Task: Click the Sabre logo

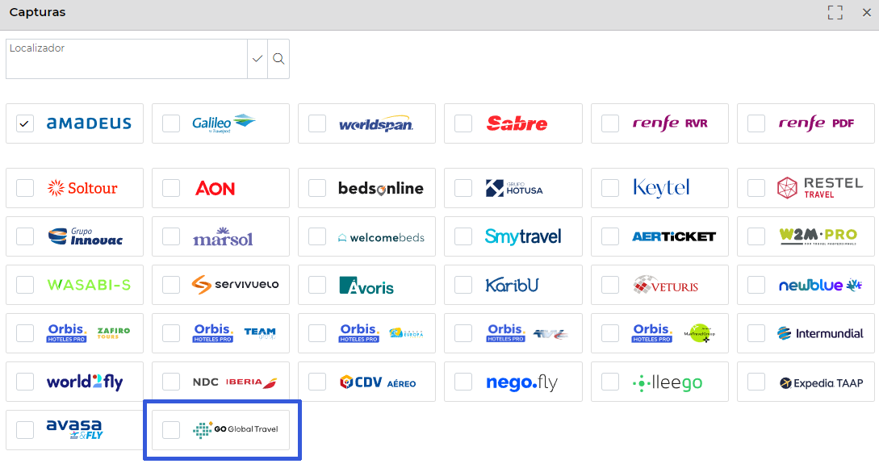Action: pyautogui.click(x=517, y=123)
